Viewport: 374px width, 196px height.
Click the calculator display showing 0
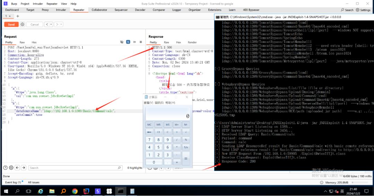(168, 114)
